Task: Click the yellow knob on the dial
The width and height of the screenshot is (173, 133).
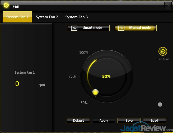Action: pos(95,92)
